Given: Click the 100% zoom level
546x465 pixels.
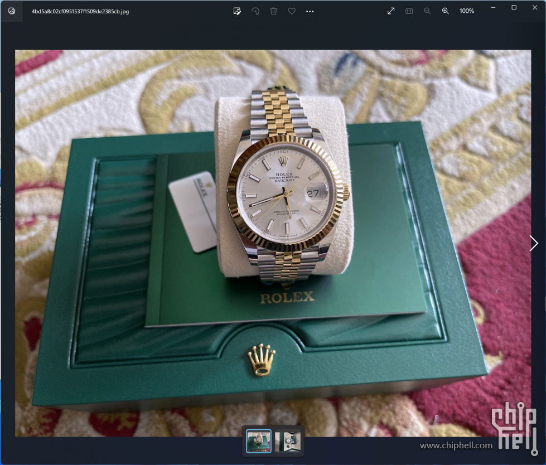Looking at the screenshot, I should 467,11.
